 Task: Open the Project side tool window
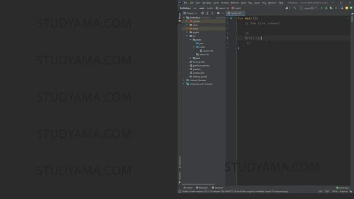point(180,17)
